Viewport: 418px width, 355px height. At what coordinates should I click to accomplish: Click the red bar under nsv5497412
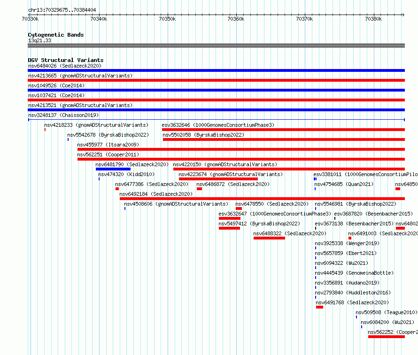coord(229,228)
